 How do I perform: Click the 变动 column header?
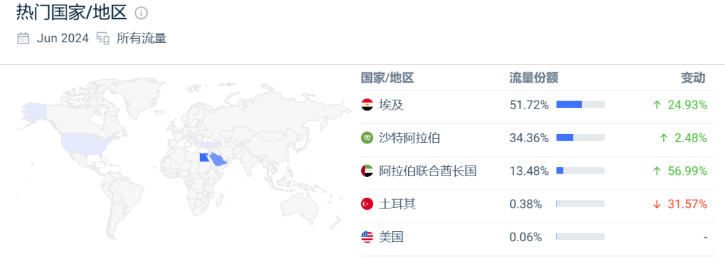point(693,78)
